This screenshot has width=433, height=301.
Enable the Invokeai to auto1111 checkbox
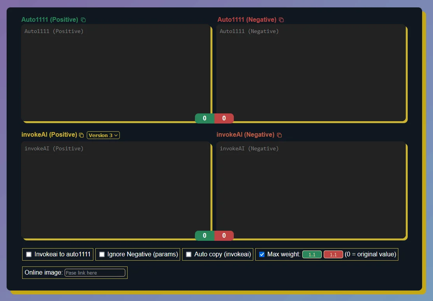(29, 254)
